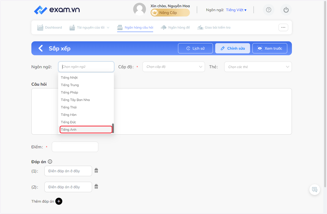
Task: Select Tiếng Pháp from the list
Action: pyautogui.click(x=86, y=92)
